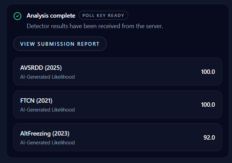Click AI-Generated Likelihood label under AltFreezing
Screen dimensions: 232x163
pos(47,143)
